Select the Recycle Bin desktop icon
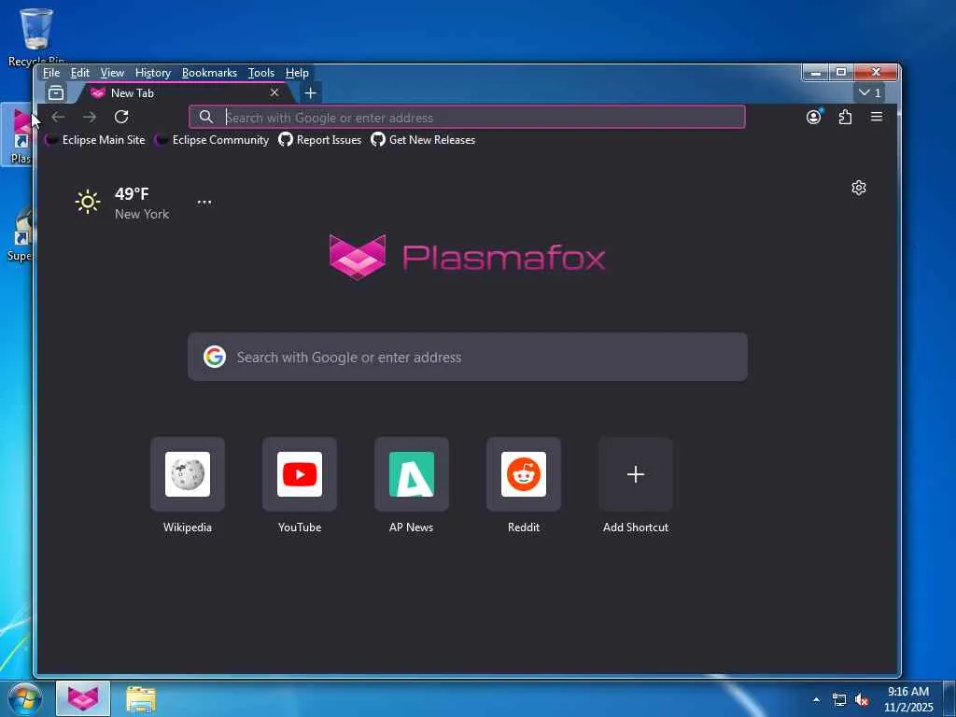This screenshot has width=956, height=717. (x=36, y=36)
